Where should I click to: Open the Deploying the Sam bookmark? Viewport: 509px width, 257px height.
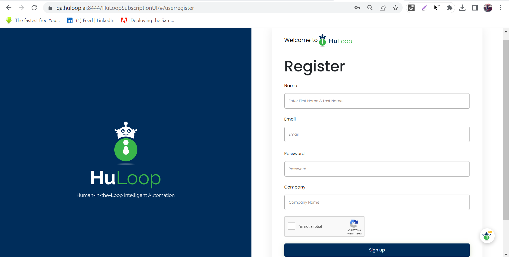pos(147,20)
